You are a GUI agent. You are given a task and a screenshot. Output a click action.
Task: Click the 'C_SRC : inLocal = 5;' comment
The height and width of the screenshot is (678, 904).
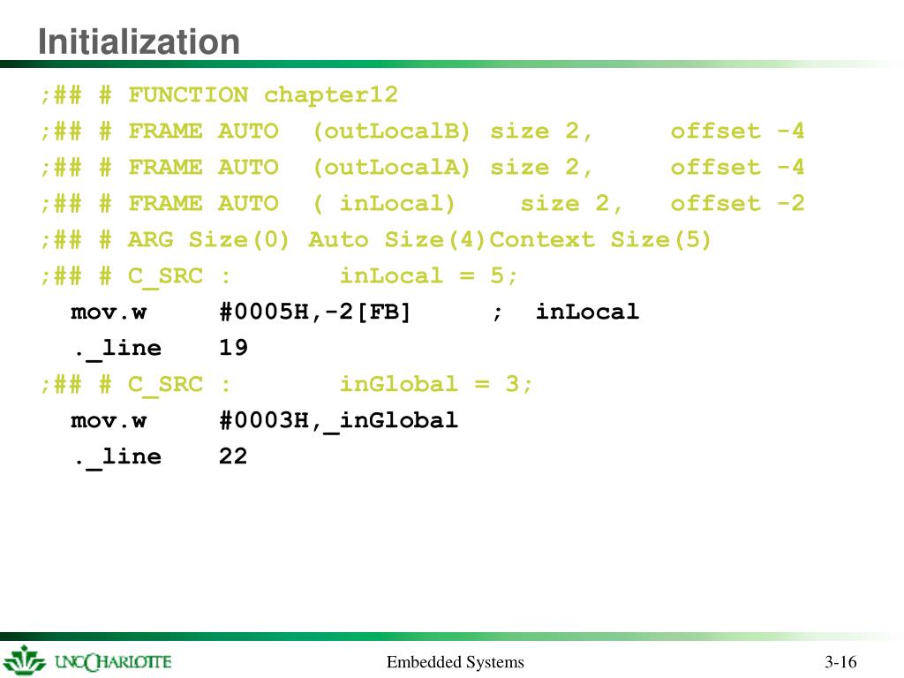tap(279, 276)
